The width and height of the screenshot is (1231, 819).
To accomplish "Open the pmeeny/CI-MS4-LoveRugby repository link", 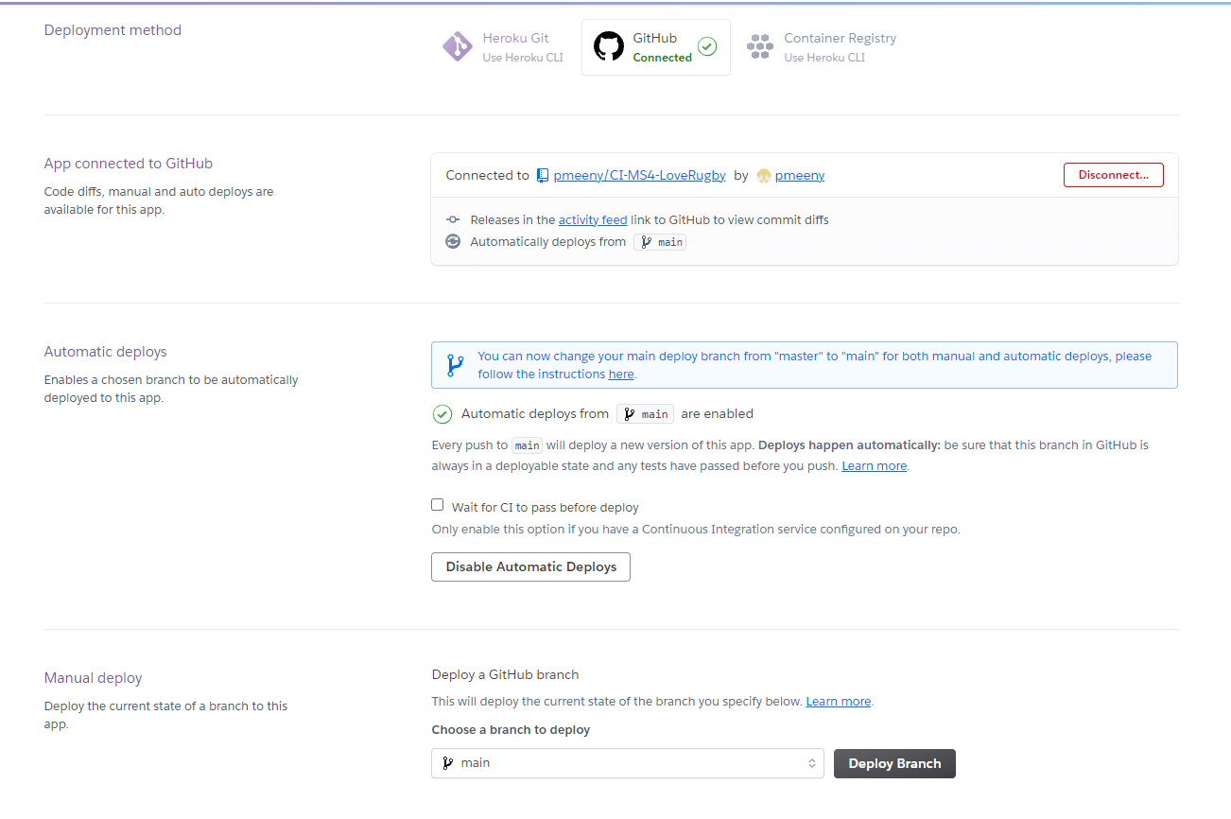I will click(639, 175).
